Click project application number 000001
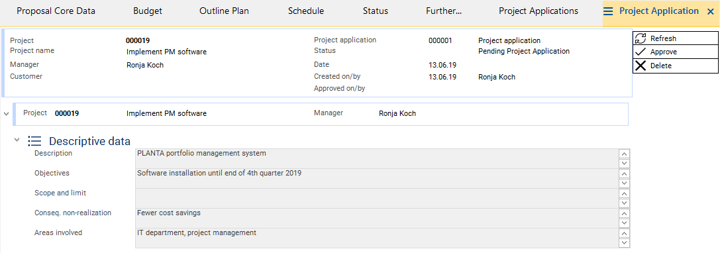This screenshot has width=720, height=253. [x=440, y=40]
